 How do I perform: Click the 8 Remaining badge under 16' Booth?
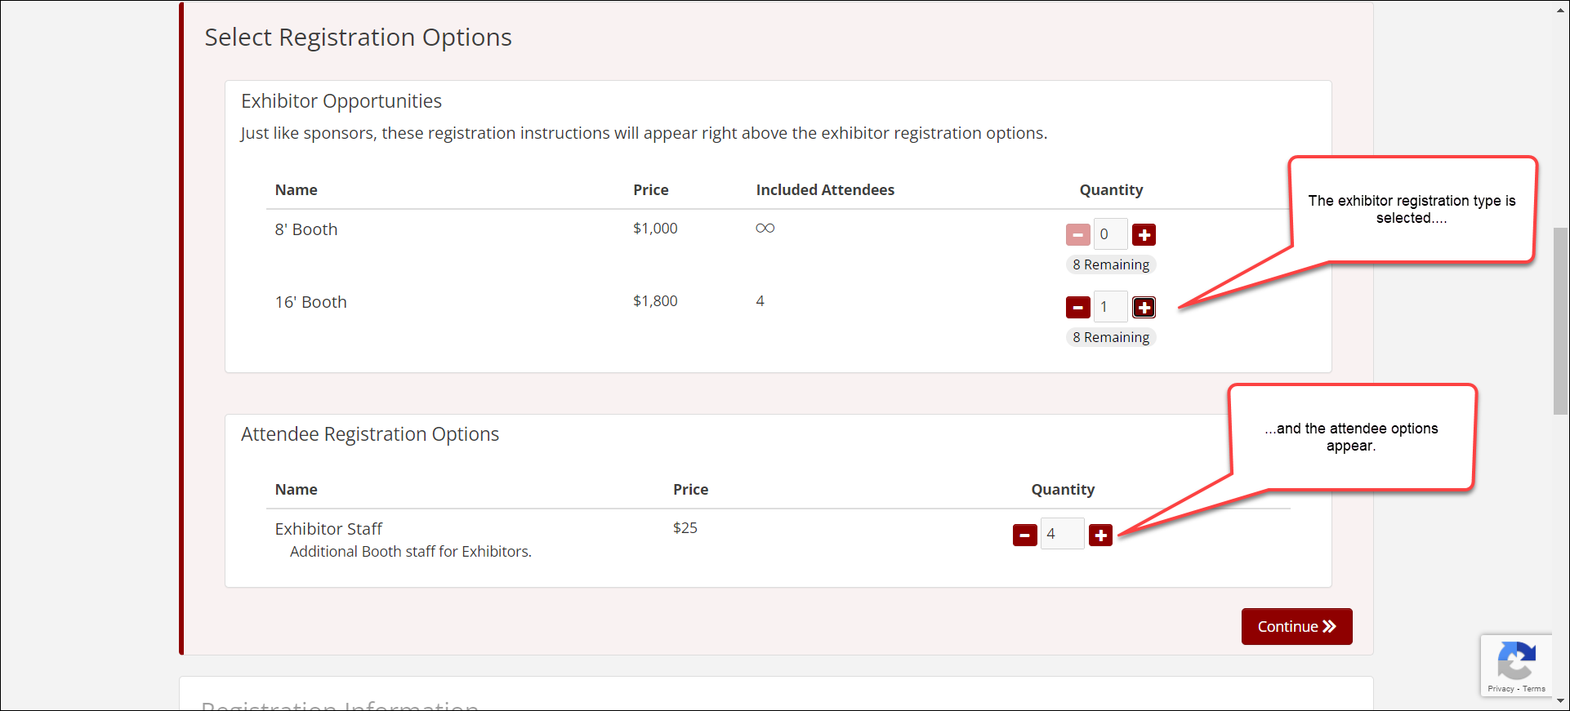[x=1110, y=337]
